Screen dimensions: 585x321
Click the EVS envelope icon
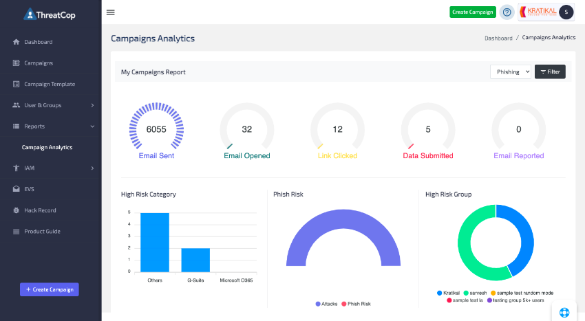pyautogui.click(x=16, y=189)
